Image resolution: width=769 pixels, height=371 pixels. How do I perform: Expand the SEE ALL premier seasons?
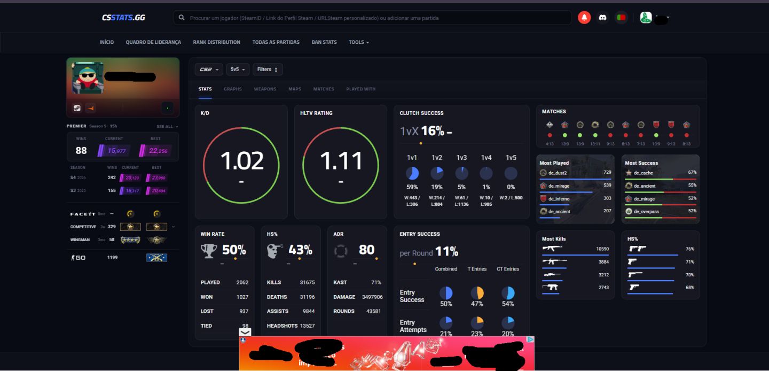(x=168, y=127)
